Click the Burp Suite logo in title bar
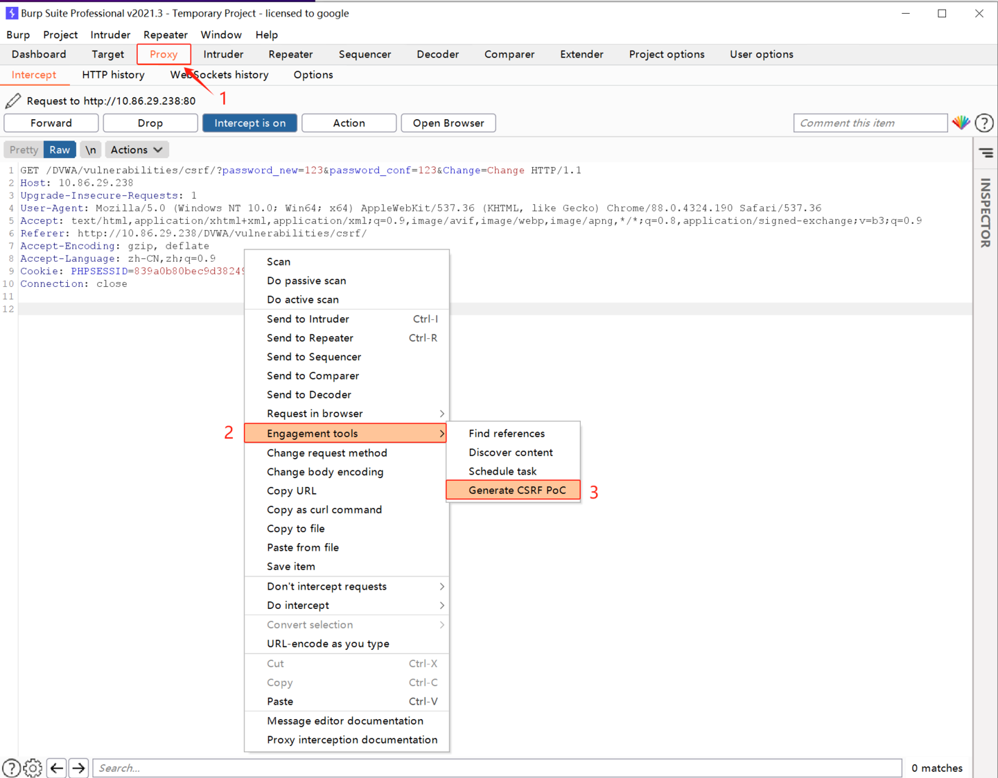The image size is (998, 778). pos(11,13)
